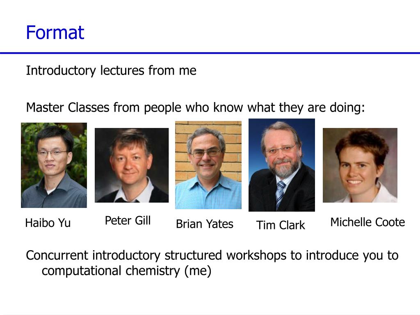
Task: Click the Haibo Yu name caption
Action: pyautogui.click(x=48, y=223)
